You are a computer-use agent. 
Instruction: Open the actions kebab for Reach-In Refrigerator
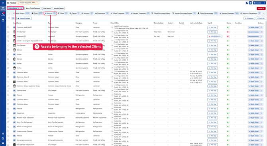click(x=262, y=127)
